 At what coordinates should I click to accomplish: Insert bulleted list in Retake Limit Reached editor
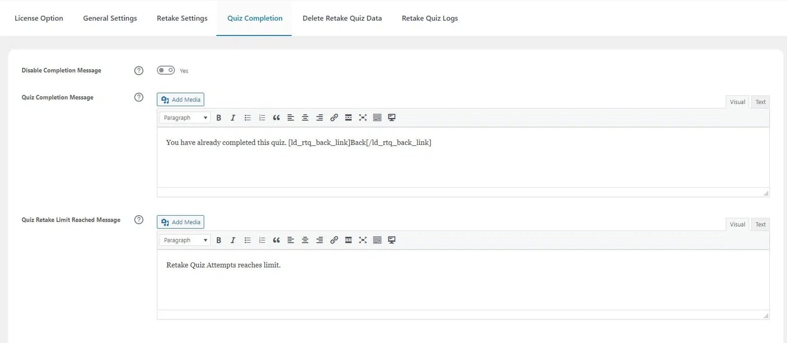tap(247, 240)
